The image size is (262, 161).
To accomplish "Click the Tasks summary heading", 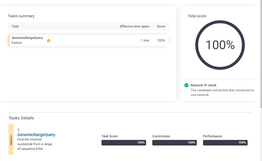I will [21, 16].
